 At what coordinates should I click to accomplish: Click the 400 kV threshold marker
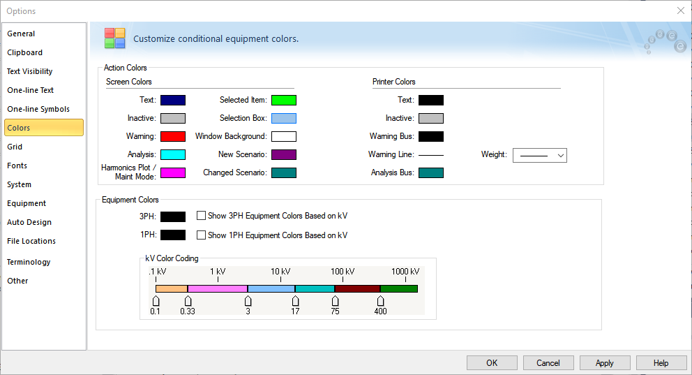pos(380,301)
